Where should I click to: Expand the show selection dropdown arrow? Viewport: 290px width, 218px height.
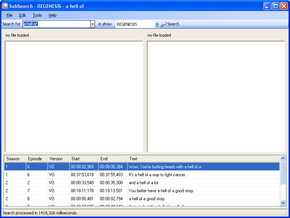tap(157, 24)
